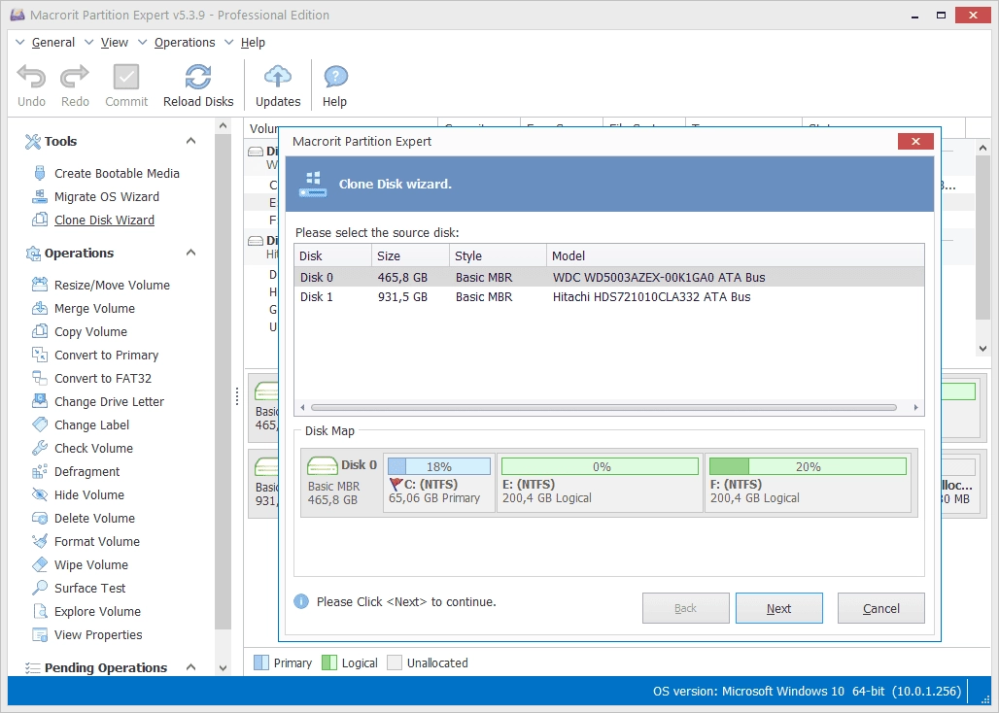Click the Migrate OS Wizard icon
This screenshot has height=713, width=999.
(40, 197)
